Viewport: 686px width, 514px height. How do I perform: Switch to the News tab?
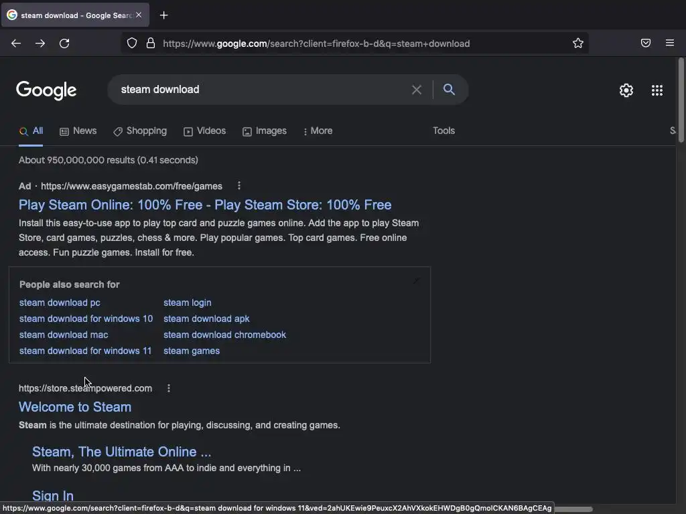(78, 131)
